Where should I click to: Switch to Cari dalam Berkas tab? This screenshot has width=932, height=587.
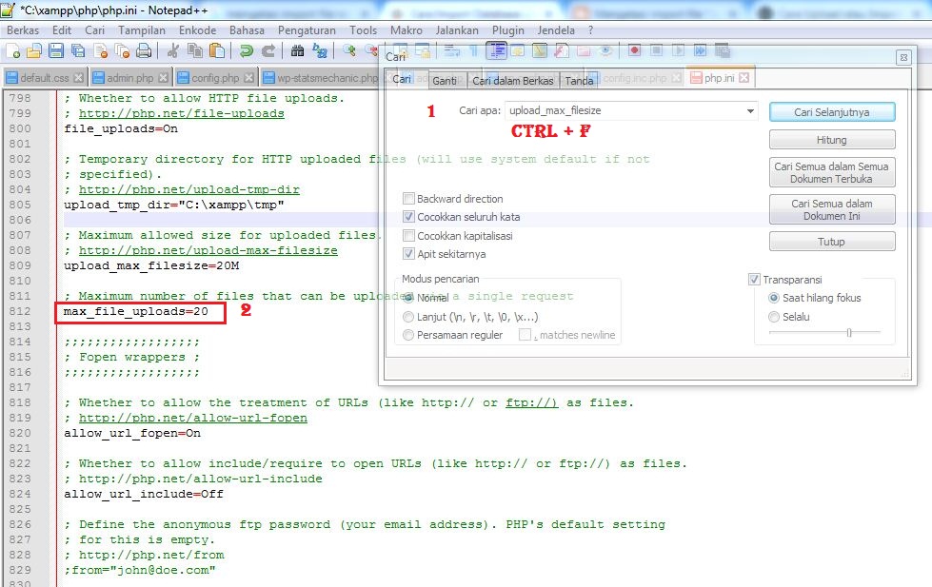click(x=513, y=80)
